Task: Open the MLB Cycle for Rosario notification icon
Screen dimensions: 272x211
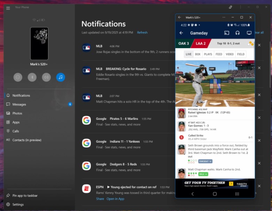Action: (x=86, y=70)
